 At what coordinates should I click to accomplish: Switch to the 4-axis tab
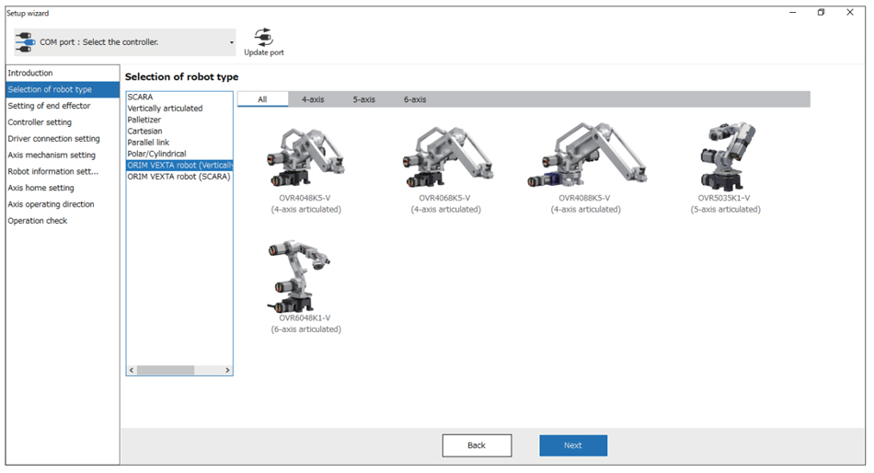[x=313, y=99]
